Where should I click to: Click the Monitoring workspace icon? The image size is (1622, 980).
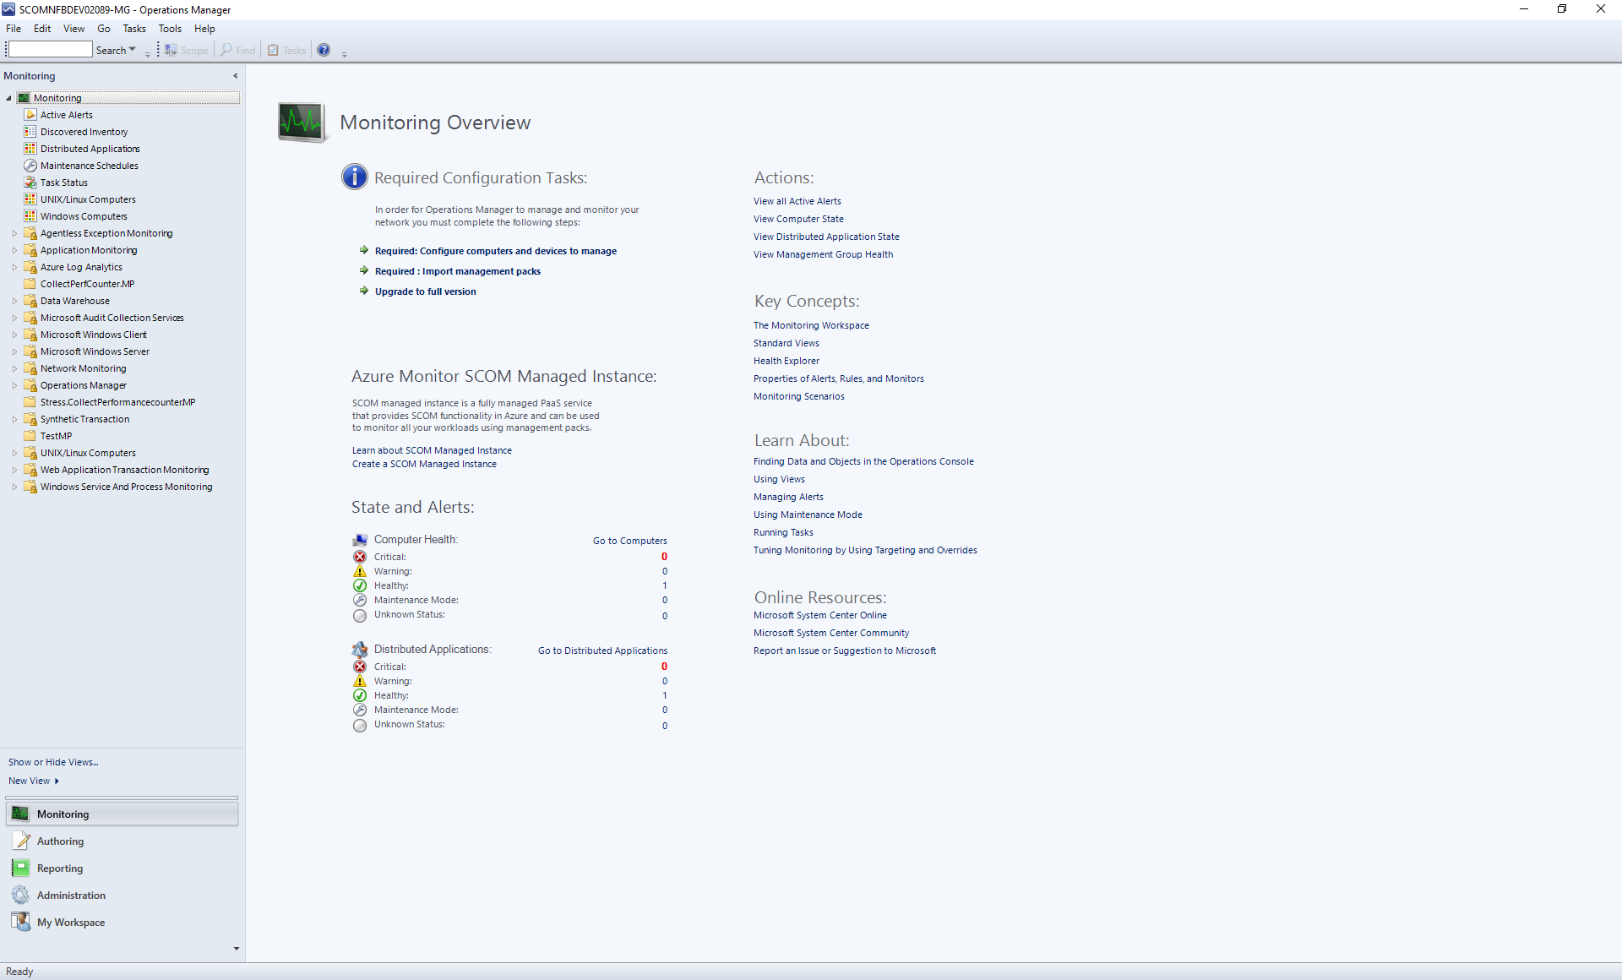(x=19, y=814)
